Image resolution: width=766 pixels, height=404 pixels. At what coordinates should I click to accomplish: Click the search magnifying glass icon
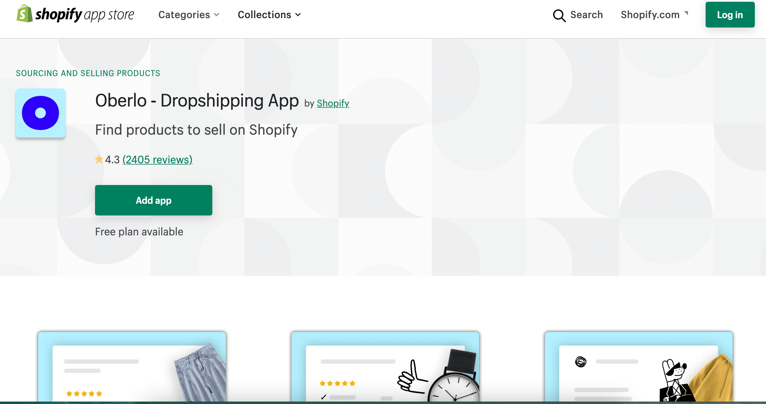[559, 16]
